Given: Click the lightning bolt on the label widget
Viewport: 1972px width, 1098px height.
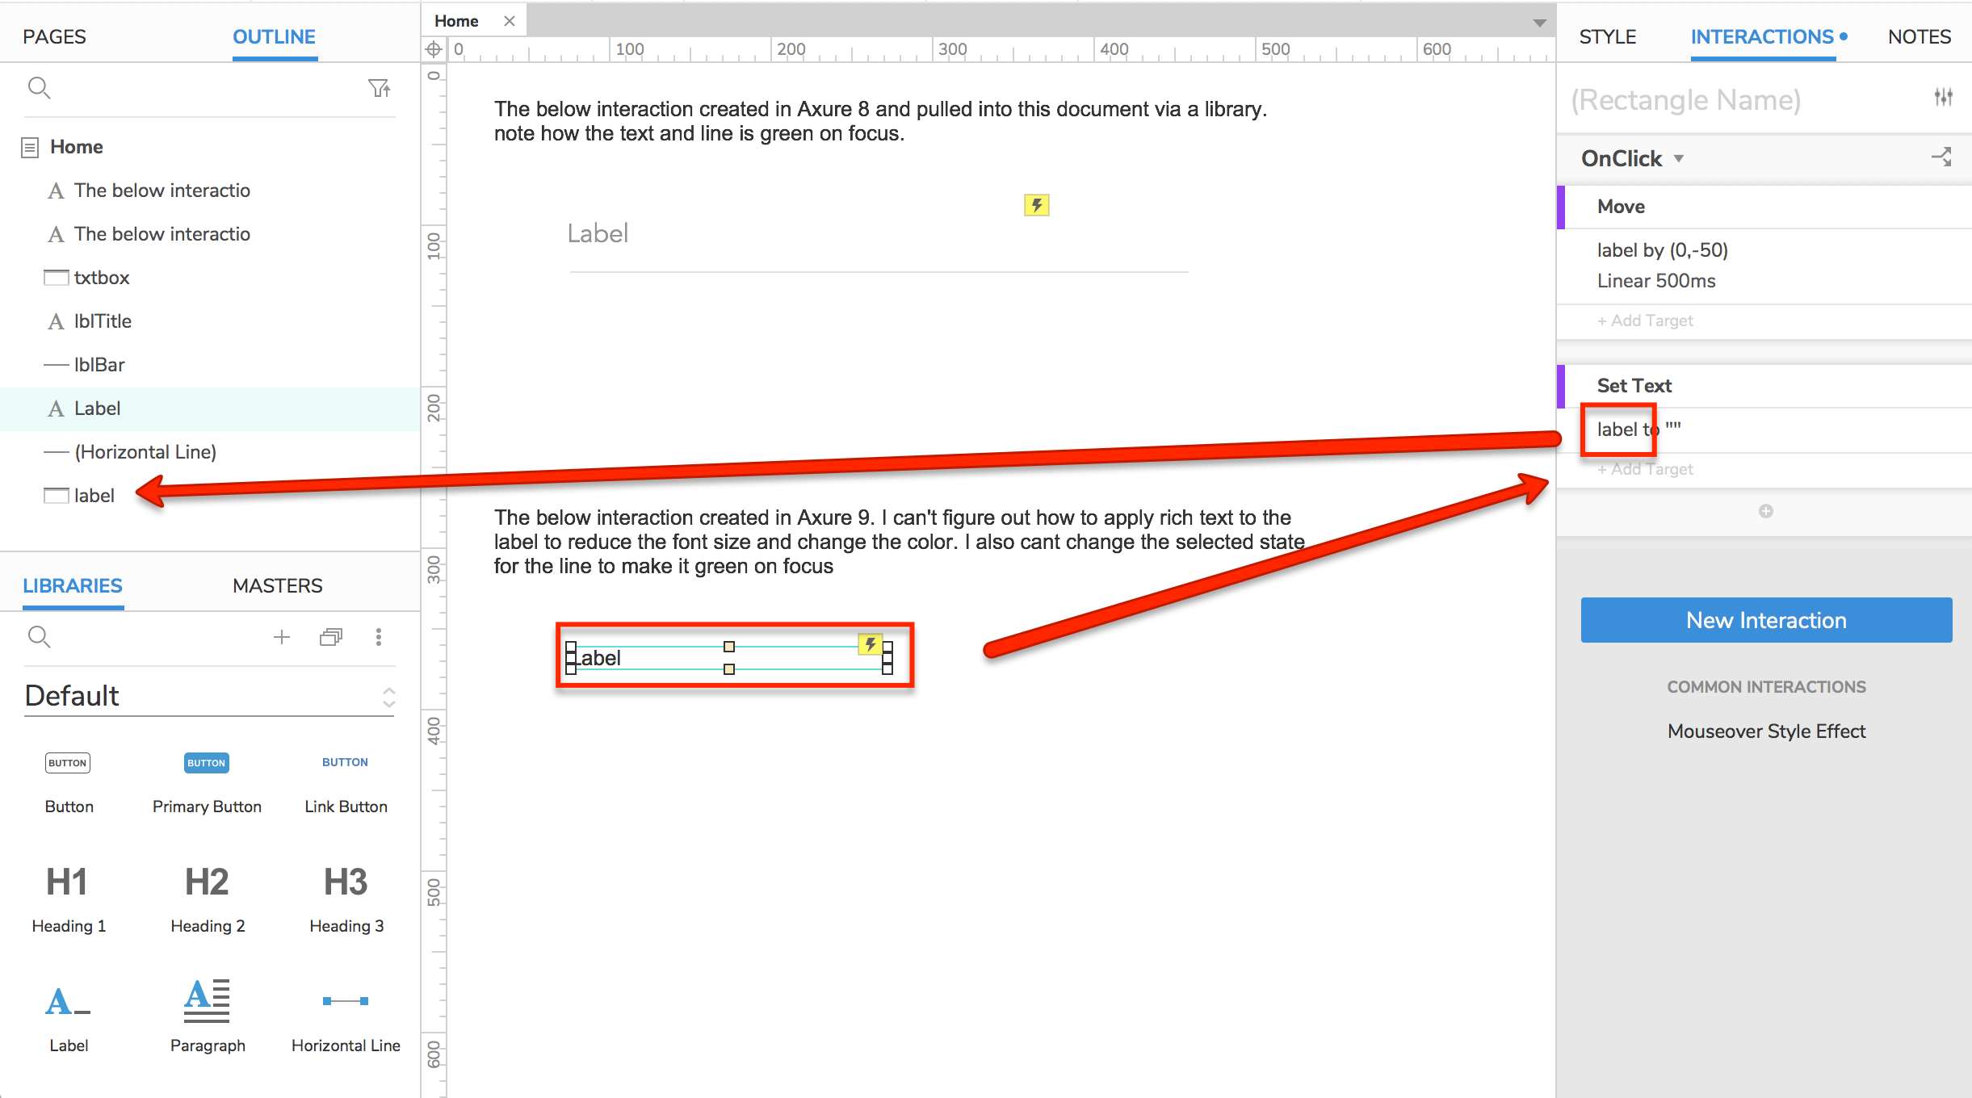Looking at the screenshot, I should 870,644.
